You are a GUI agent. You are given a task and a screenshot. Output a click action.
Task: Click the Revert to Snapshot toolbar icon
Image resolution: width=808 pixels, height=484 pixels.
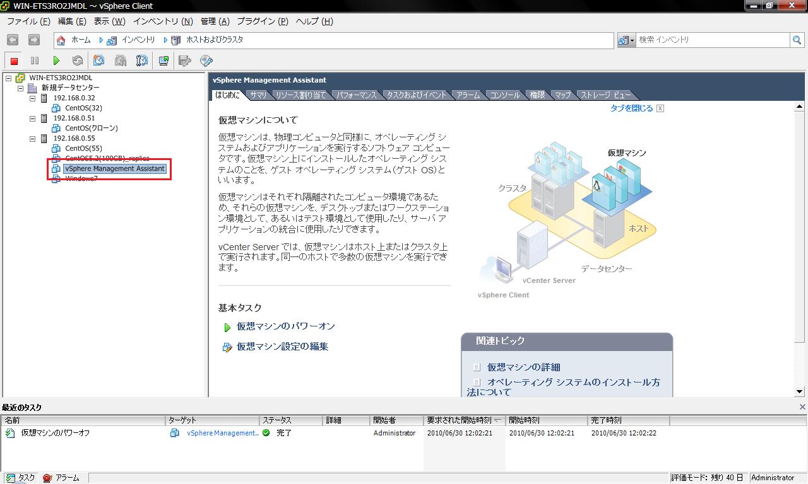click(121, 60)
